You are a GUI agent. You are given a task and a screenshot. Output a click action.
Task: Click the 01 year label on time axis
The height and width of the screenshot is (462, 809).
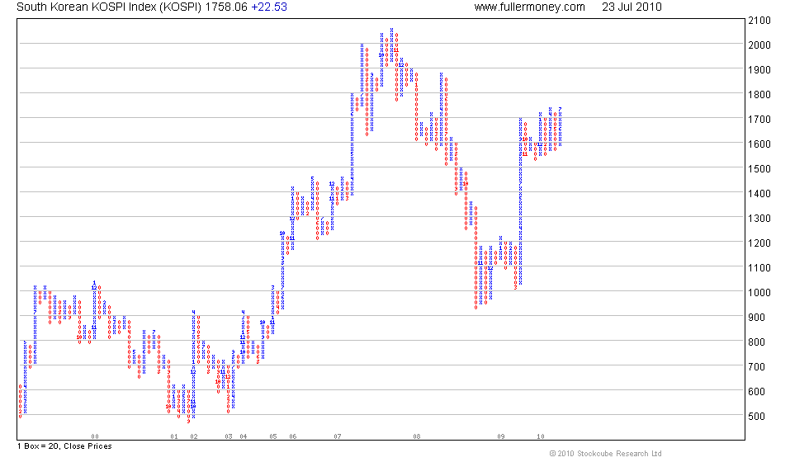174,436
